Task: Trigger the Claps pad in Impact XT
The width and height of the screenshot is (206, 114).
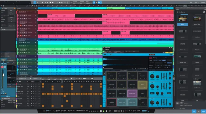Action: tap(142, 102)
